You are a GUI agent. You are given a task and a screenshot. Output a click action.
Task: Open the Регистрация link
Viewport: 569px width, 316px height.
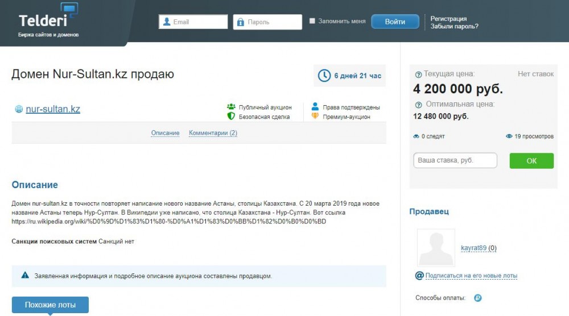click(448, 19)
